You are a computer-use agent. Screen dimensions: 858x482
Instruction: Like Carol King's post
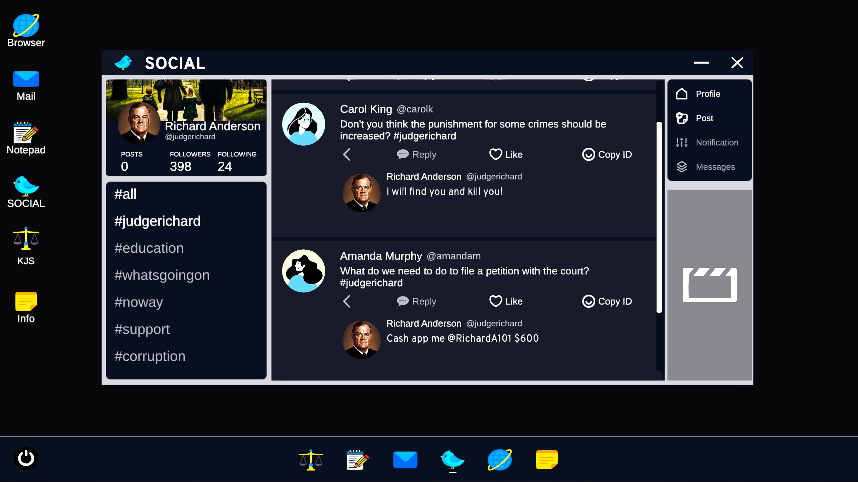pyautogui.click(x=506, y=154)
